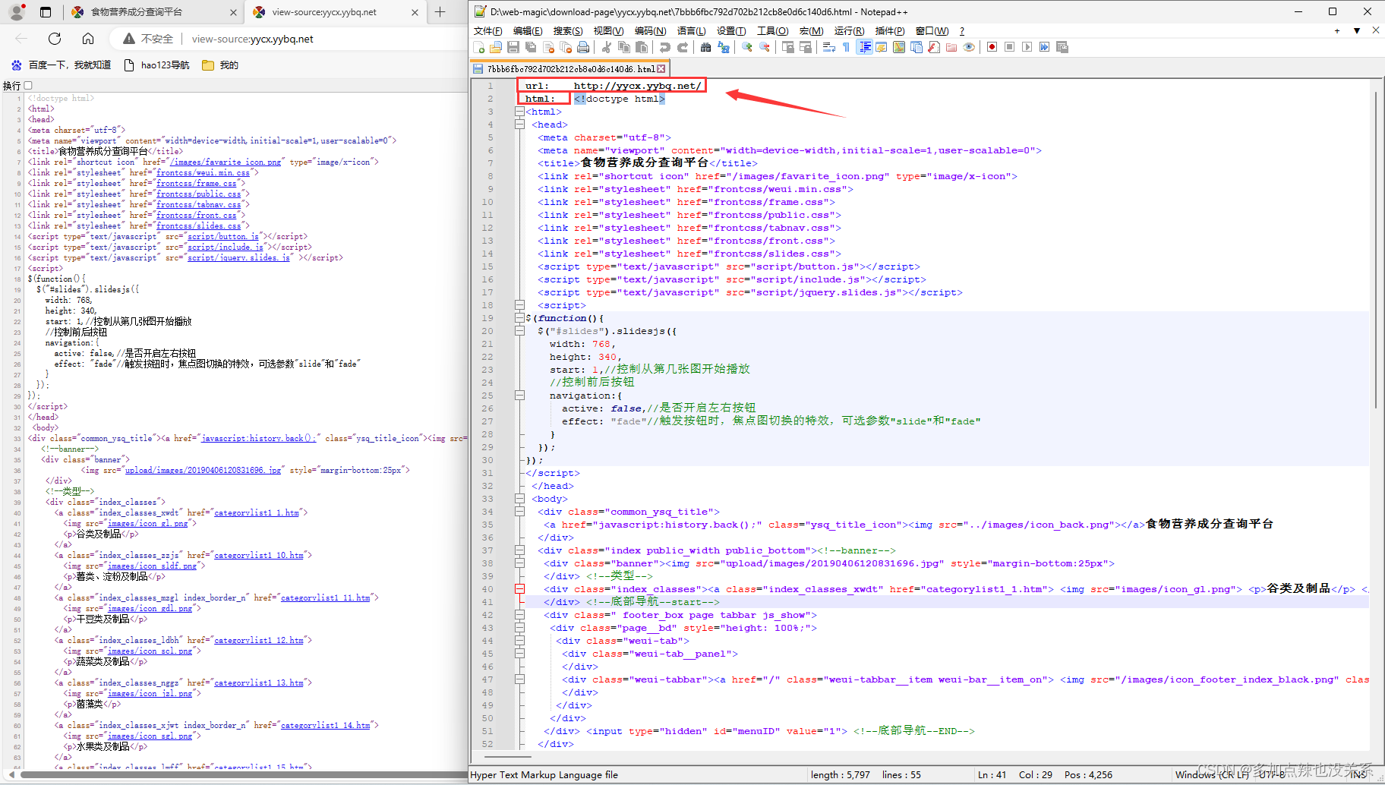This screenshot has height=785, width=1385.
Task: Open the categorylist1_10.htm source link
Action: [x=259, y=556]
